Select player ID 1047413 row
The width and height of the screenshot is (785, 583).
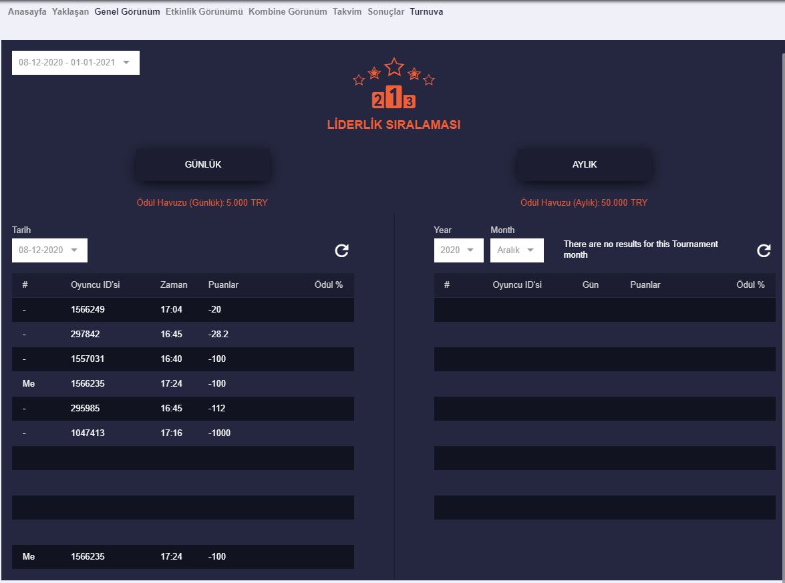[183, 433]
